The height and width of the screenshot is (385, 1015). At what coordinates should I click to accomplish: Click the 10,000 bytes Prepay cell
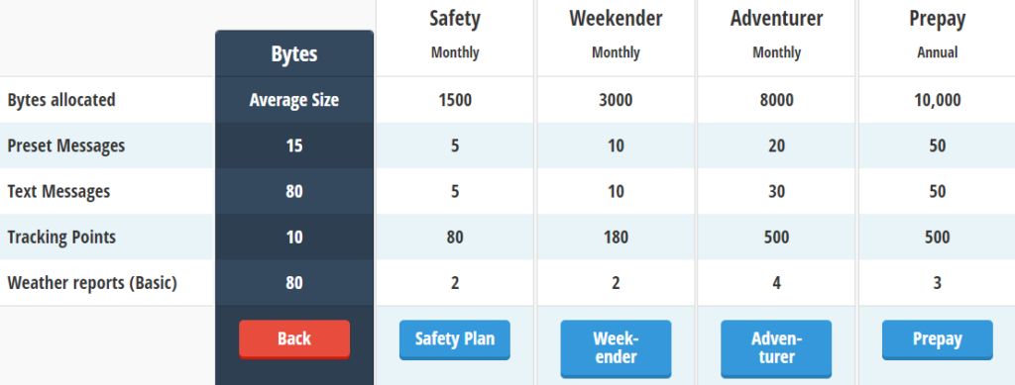[x=937, y=100]
